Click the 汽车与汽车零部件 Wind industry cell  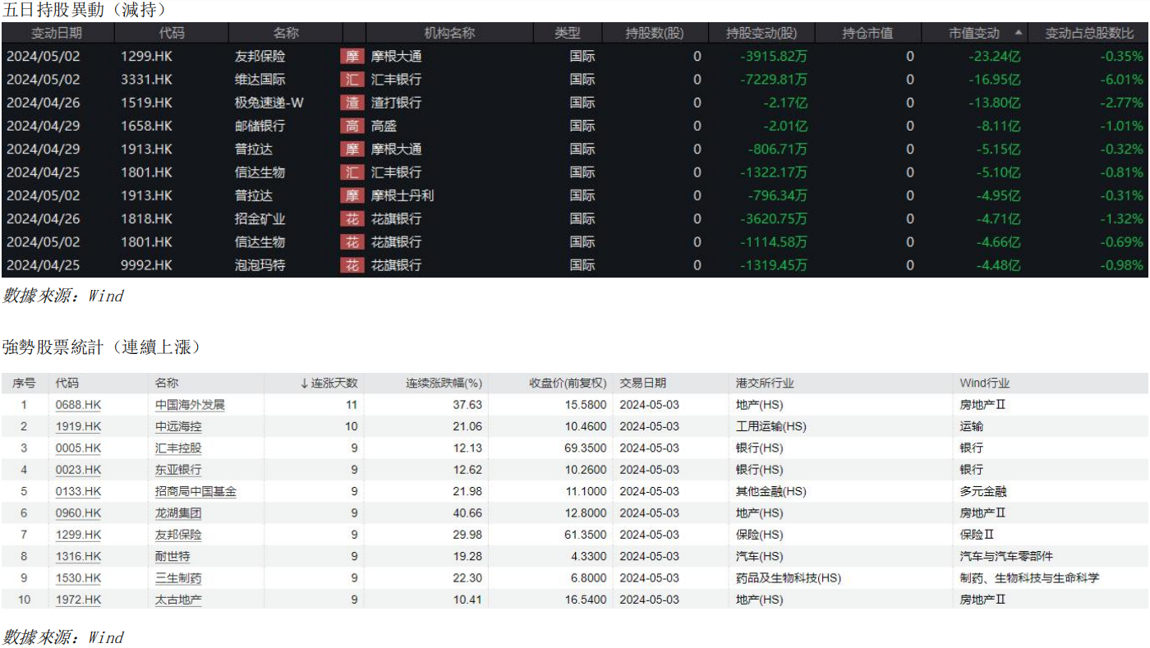1006,556
